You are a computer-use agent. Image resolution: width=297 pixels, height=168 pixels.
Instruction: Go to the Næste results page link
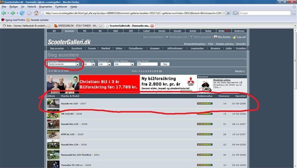240,71
